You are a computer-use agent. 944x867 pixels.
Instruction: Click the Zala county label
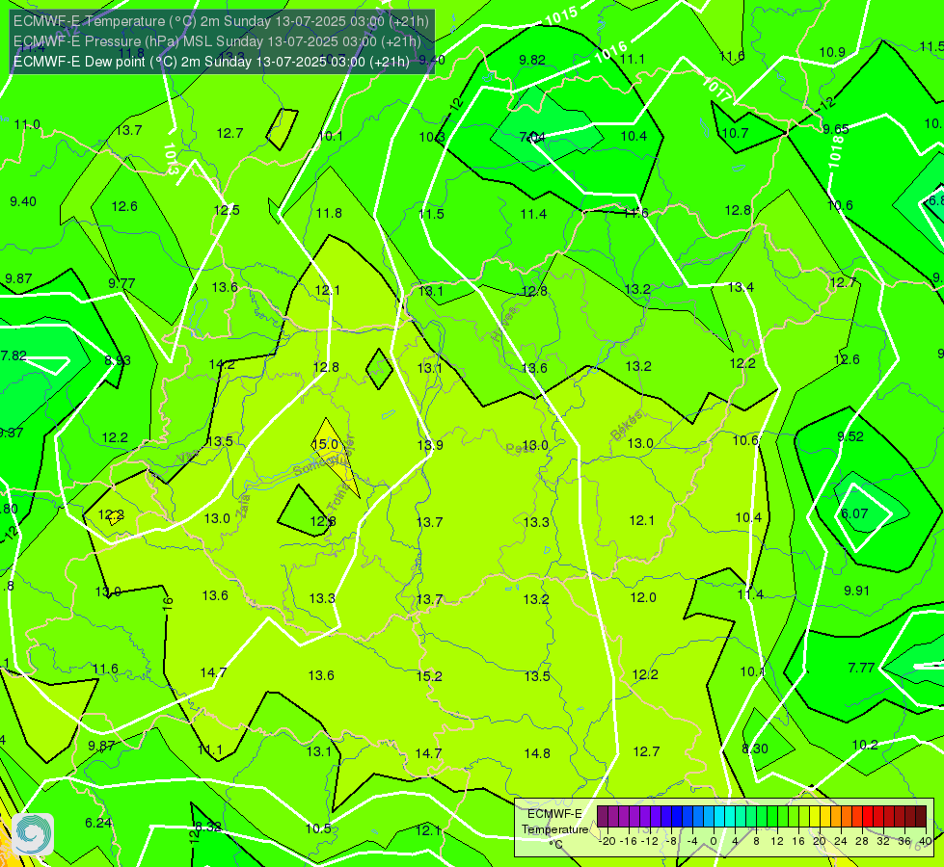243,504
